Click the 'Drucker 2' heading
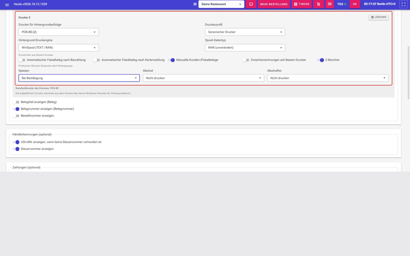This screenshot has height=256, width=410. click(x=24, y=17)
